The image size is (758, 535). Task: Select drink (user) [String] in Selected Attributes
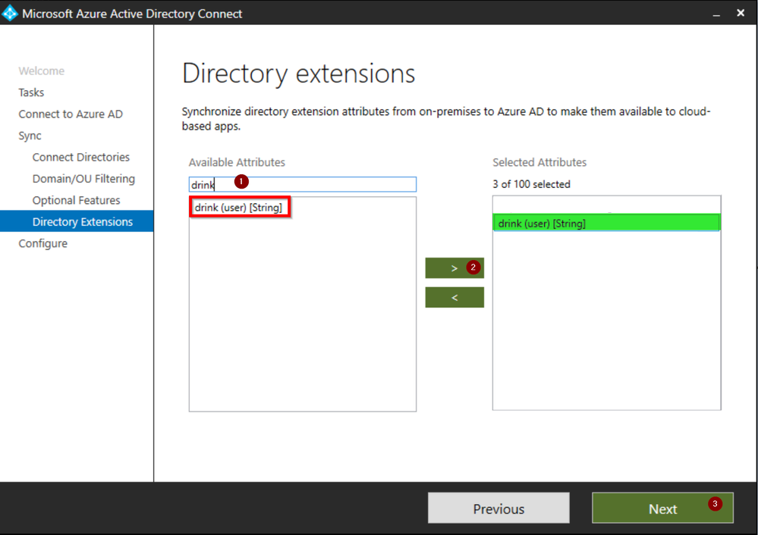pos(606,223)
